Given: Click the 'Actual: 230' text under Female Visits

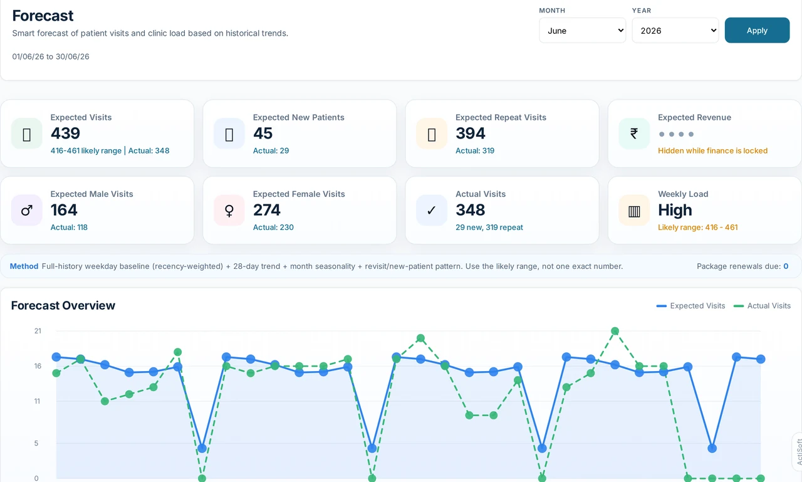Looking at the screenshot, I should 273,228.
